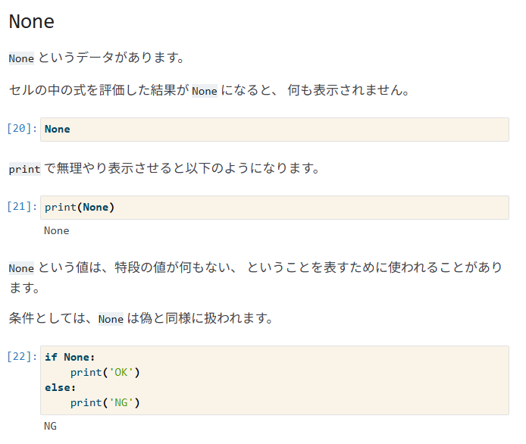
Task: Click the inline None in 条件としては sentence
Action: (x=111, y=319)
